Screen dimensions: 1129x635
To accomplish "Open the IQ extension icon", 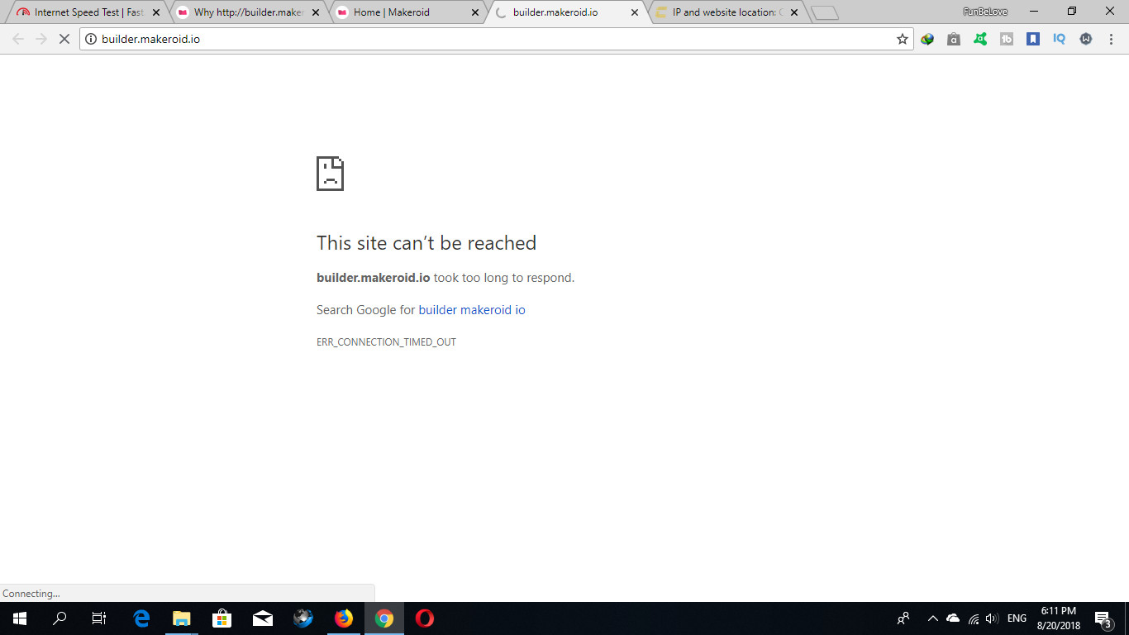I will 1060,39.
